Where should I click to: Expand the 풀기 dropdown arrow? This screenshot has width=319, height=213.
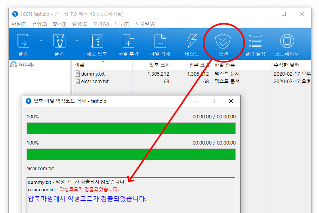77,41
